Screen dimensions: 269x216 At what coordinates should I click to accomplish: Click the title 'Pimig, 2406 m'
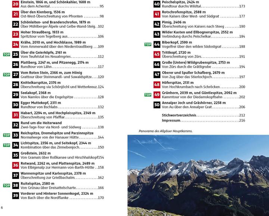tap(174, 22)
